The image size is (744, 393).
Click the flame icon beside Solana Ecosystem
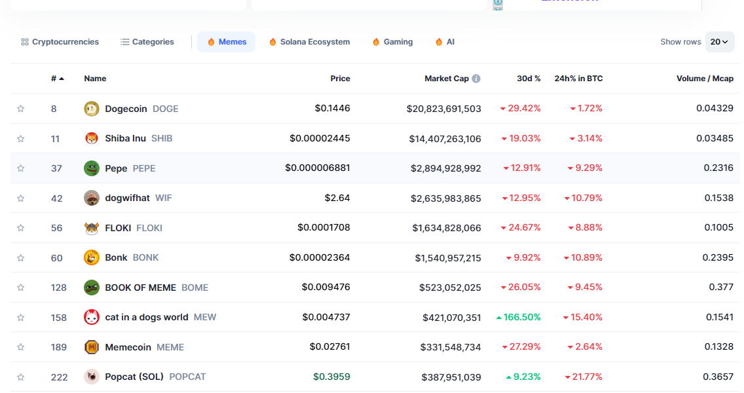pos(273,42)
